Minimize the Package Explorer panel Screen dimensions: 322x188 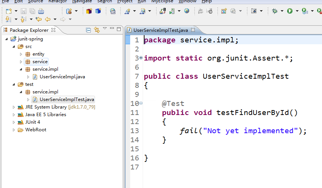point(112,28)
